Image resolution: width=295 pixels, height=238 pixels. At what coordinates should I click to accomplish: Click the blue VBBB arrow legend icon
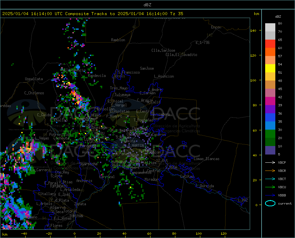coord(270,195)
